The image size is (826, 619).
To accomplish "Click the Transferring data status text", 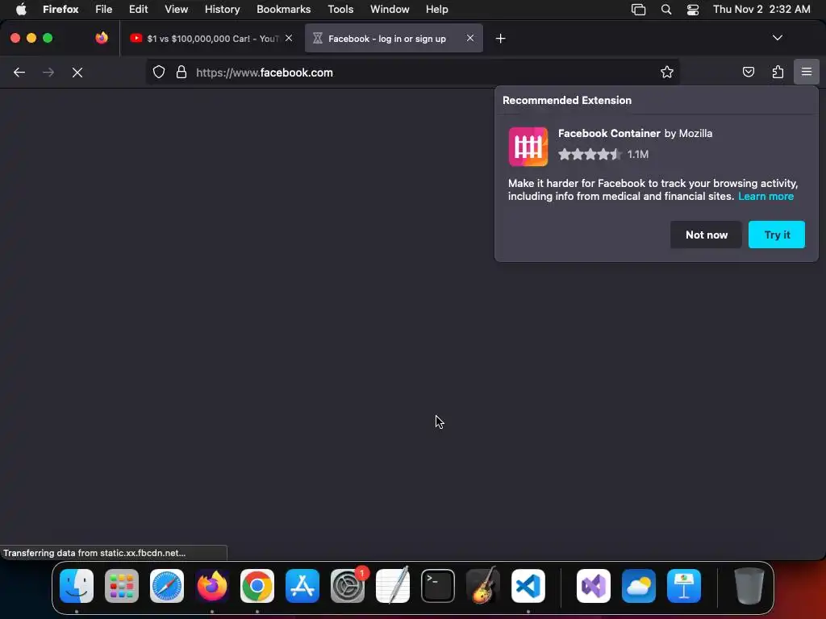I will (94, 553).
